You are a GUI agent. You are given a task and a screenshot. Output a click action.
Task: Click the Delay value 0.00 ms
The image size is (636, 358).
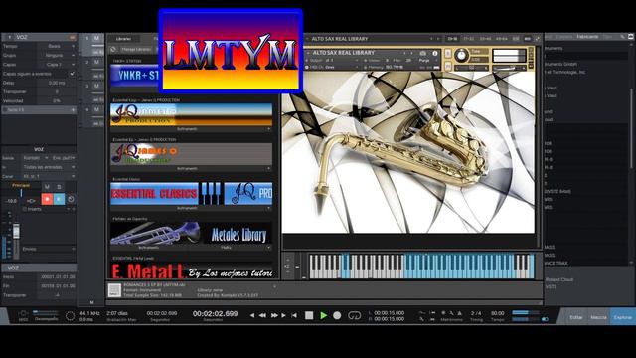[x=57, y=83]
